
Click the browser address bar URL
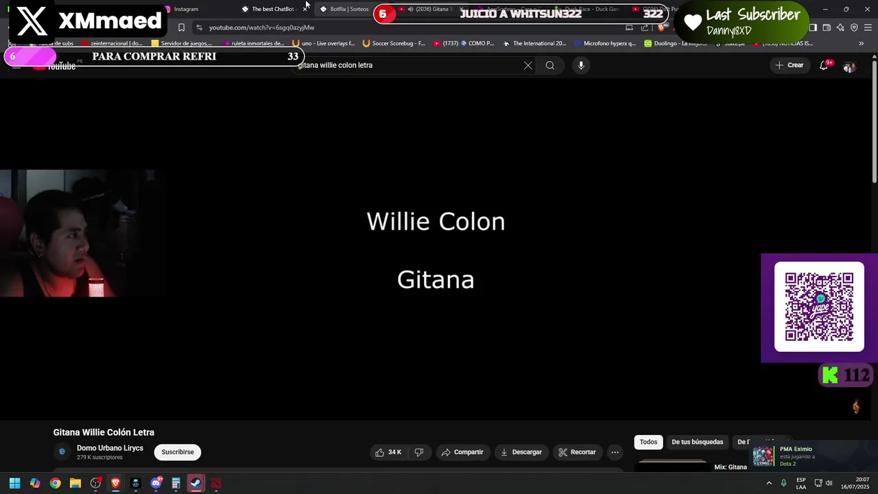click(x=261, y=27)
